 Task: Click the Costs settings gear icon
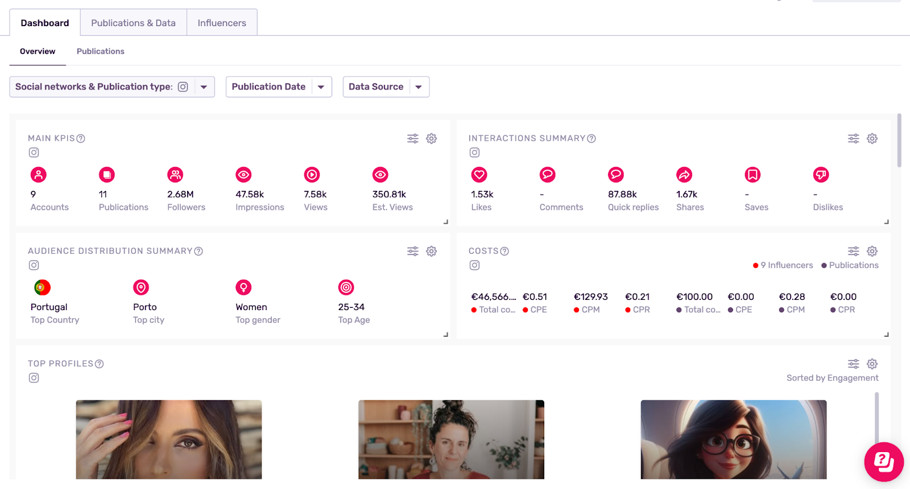pos(872,251)
